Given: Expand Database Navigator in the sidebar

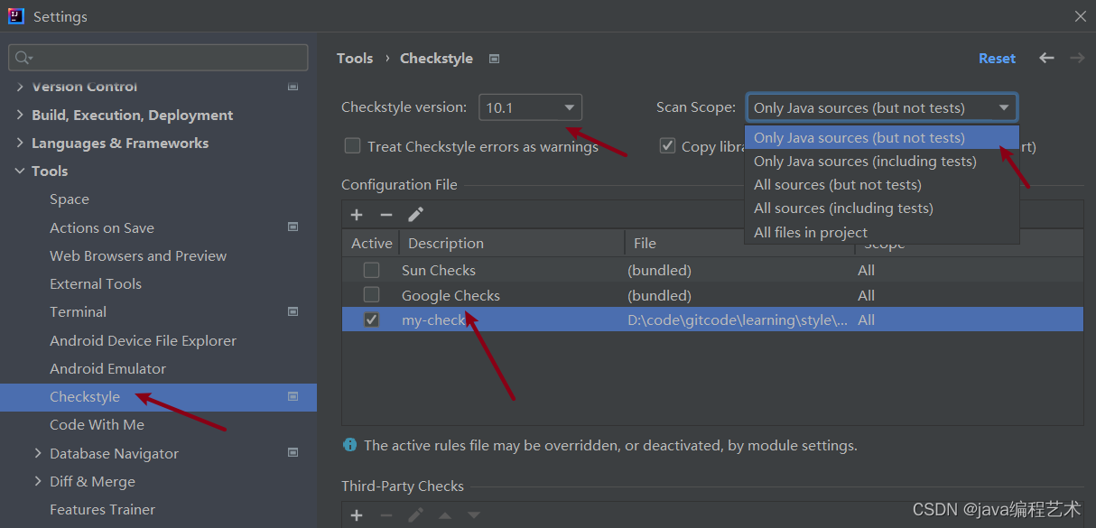Looking at the screenshot, I should [x=38, y=453].
